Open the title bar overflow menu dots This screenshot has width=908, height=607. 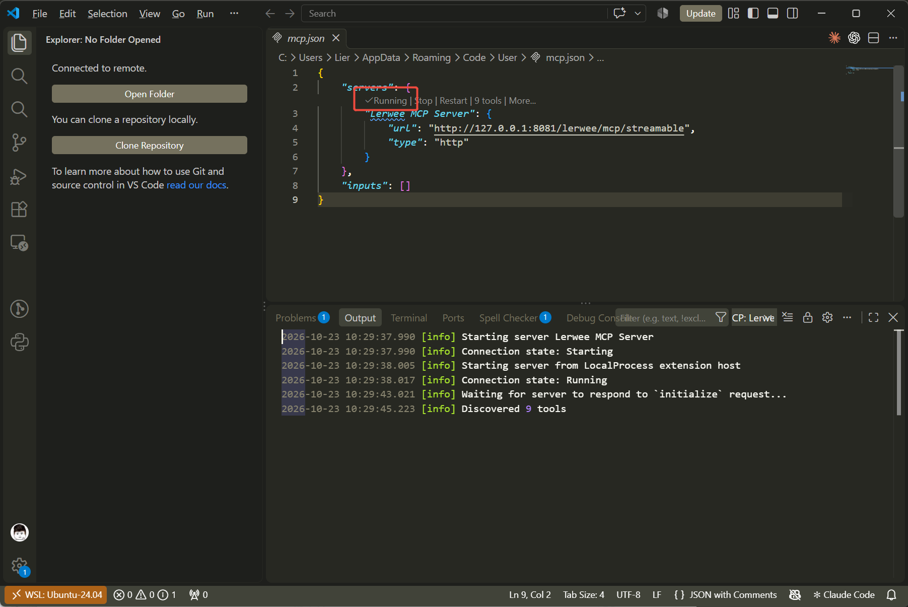[234, 14]
